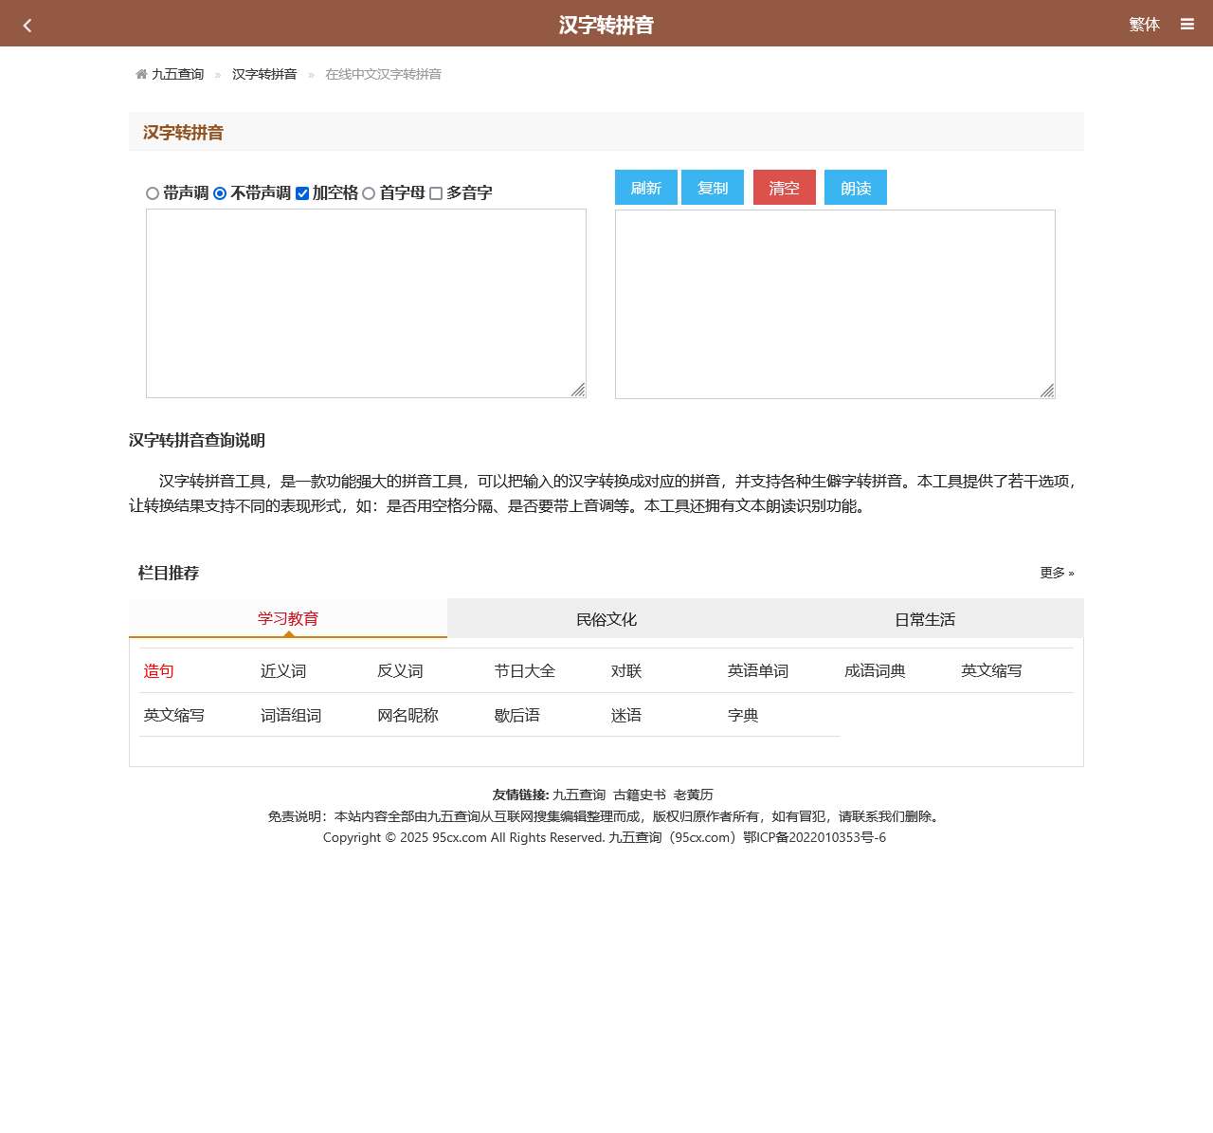The image size is (1213, 1133).
Task: Click the 汉字转拼音查询说明 heading
Action: coord(197,440)
